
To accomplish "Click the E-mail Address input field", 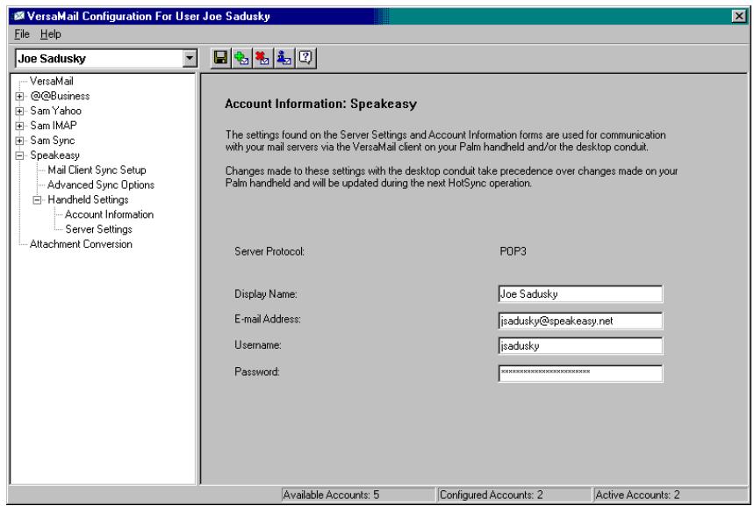I will coord(580,321).
